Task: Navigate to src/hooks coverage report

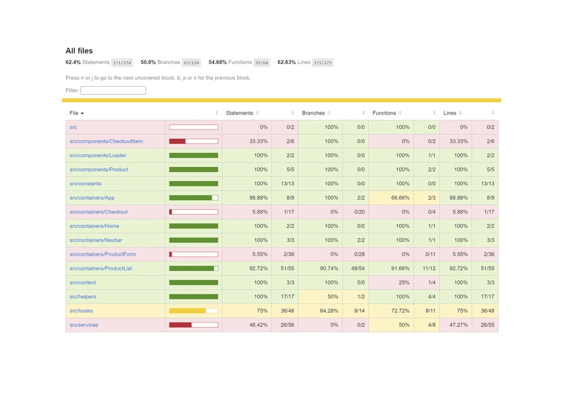Action: pos(81,311)
